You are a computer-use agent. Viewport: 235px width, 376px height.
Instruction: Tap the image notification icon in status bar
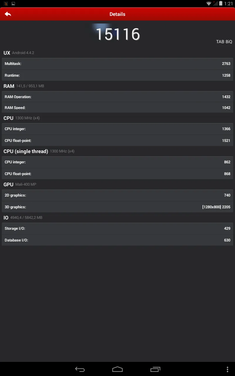pos(13,4)
